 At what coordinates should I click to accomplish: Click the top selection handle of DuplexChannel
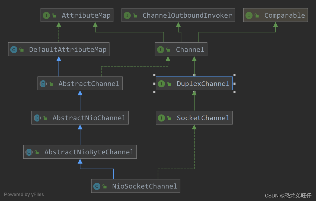[x=194, y=75]
